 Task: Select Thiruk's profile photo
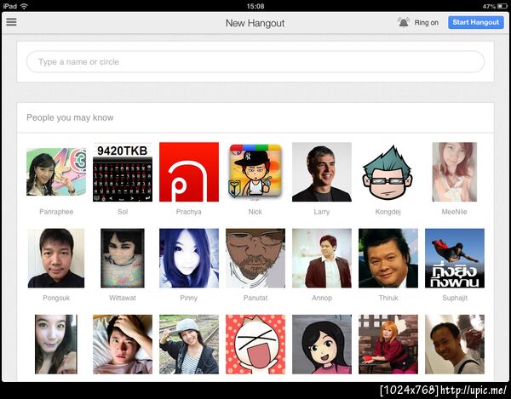pyautogui.click(x=388, y=258)
